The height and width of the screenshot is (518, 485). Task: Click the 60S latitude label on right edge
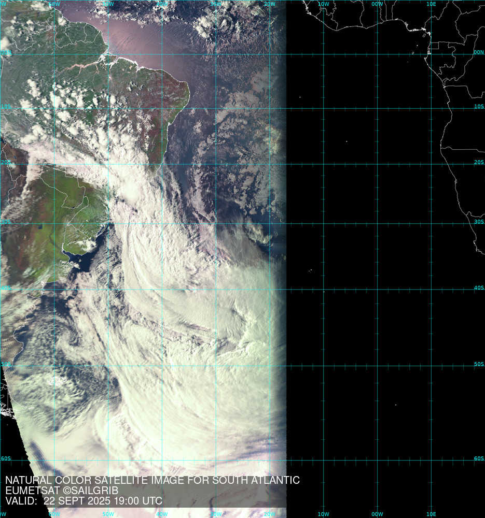point(478,458)
